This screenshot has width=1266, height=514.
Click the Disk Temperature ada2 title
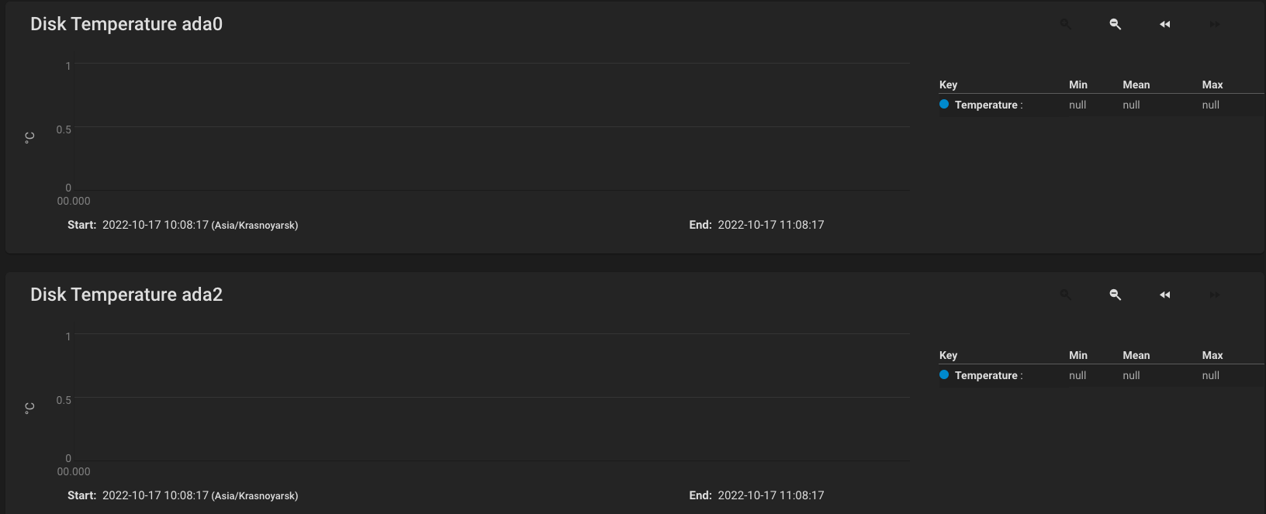[x=126, y=295]
